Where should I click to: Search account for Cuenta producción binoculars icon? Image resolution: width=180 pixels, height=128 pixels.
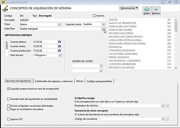59,50
